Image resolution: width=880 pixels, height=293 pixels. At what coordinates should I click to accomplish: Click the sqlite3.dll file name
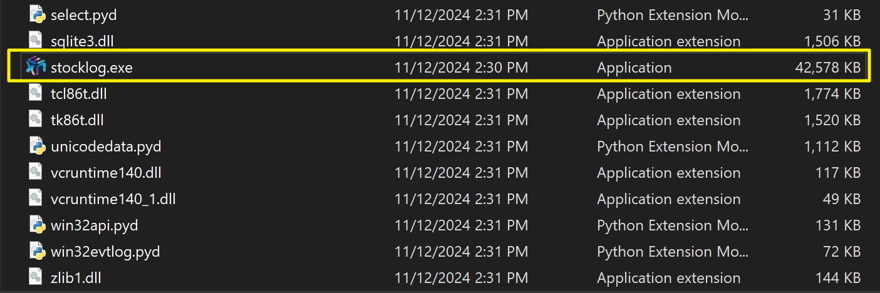click(x=82, y=41)
